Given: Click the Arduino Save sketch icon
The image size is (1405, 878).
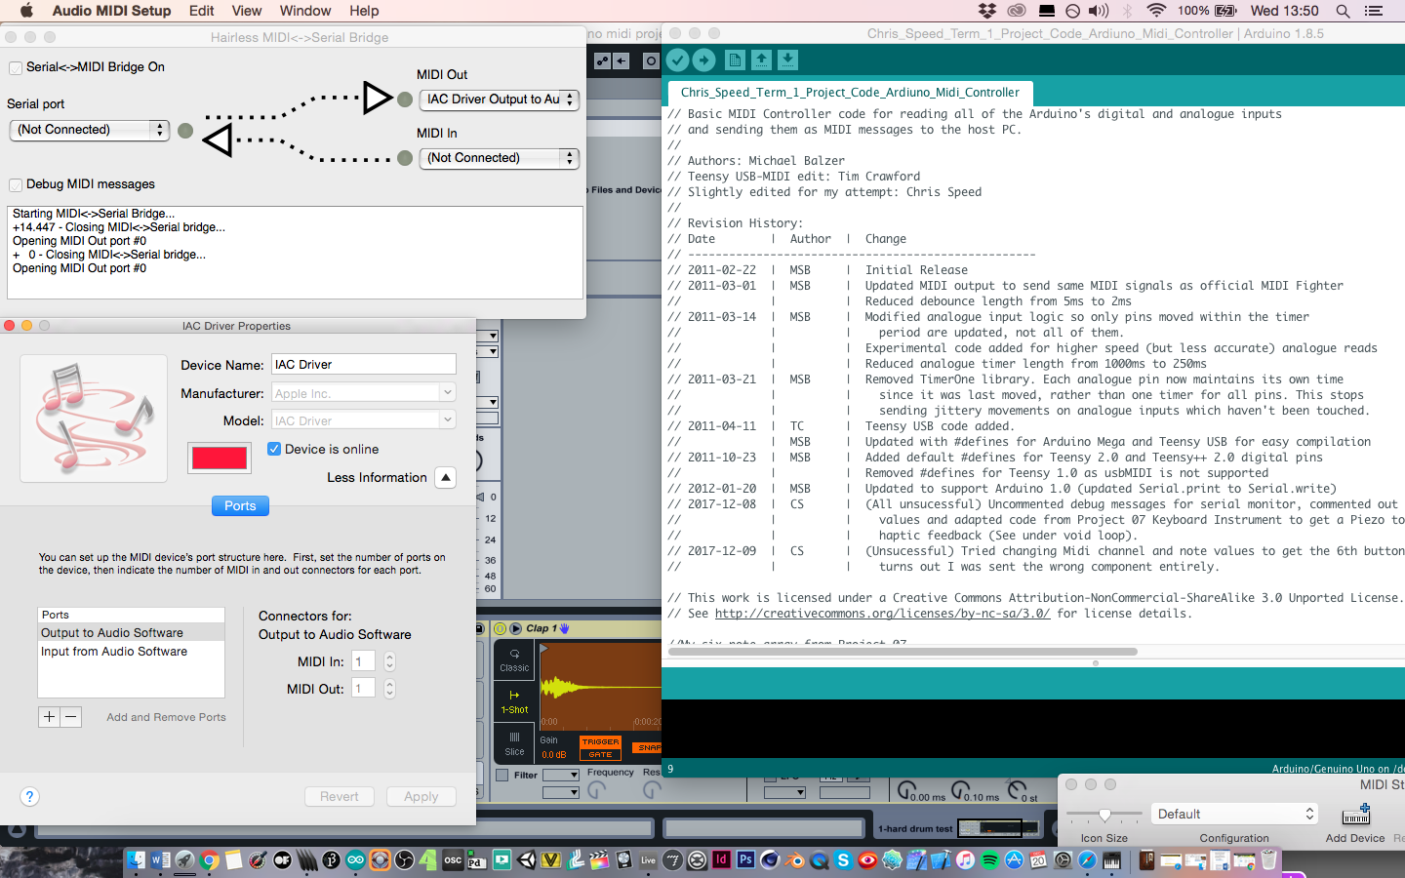Looking at the screenshot, I should (x=787, y=60).
